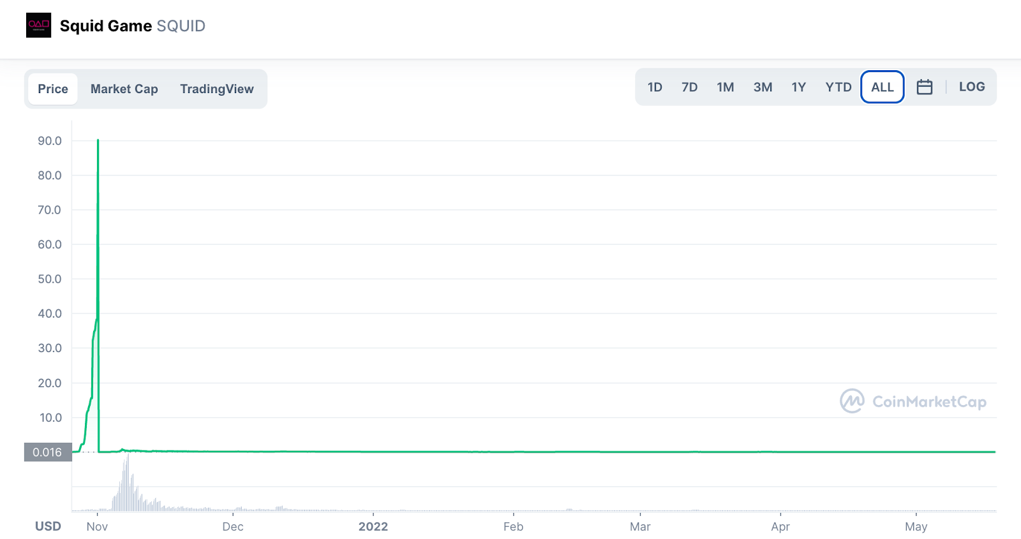Click the 2022 x-axis label

coord(373,526)
